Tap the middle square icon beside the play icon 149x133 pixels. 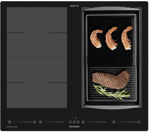pyautogui.click(x=74, y=122)
